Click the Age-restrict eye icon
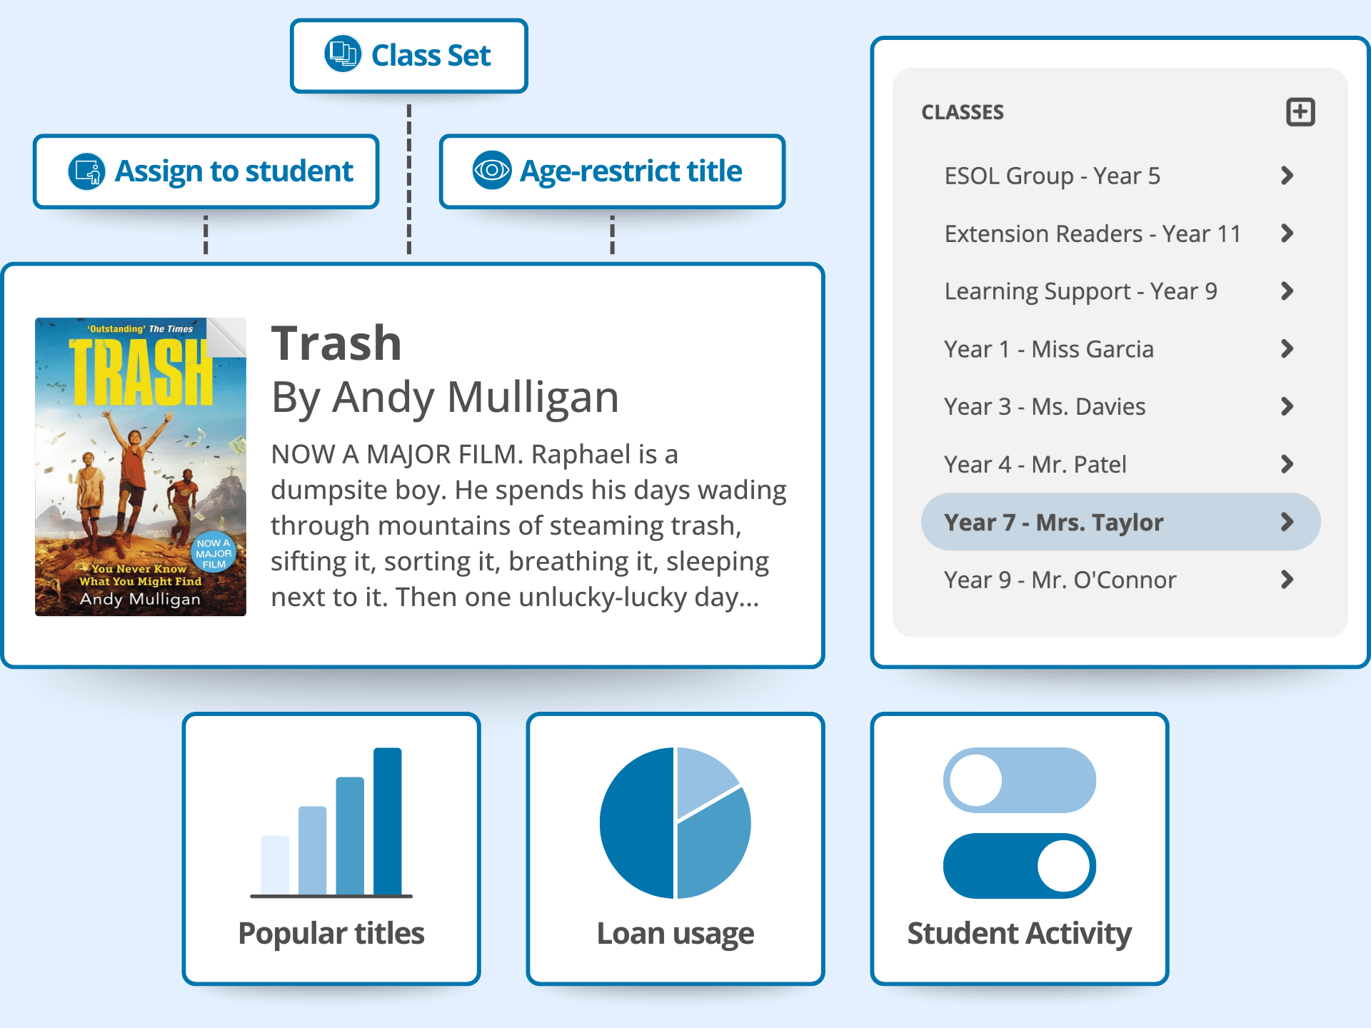This screenshot has width=1371, height=1028. 491,171
